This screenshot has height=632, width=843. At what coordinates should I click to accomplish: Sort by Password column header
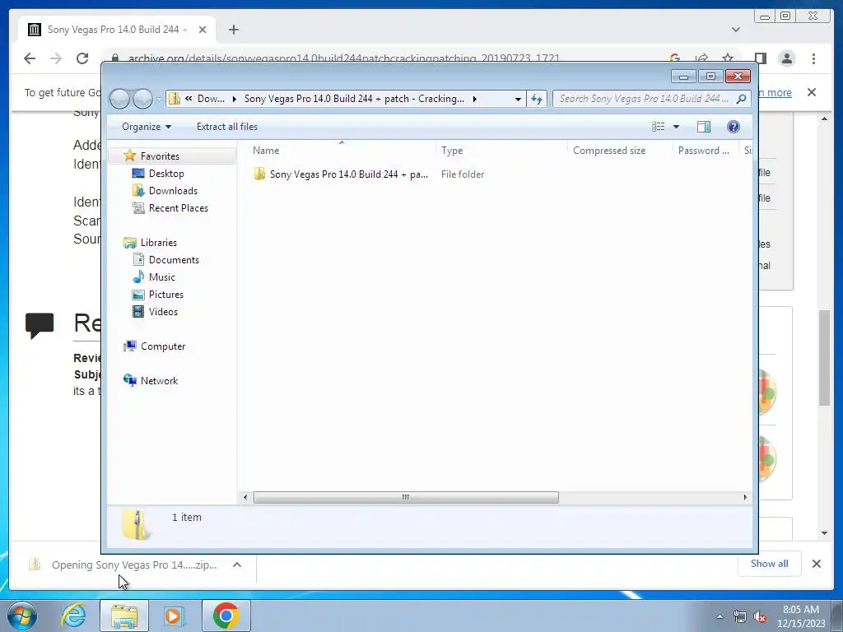click(706, 151)
